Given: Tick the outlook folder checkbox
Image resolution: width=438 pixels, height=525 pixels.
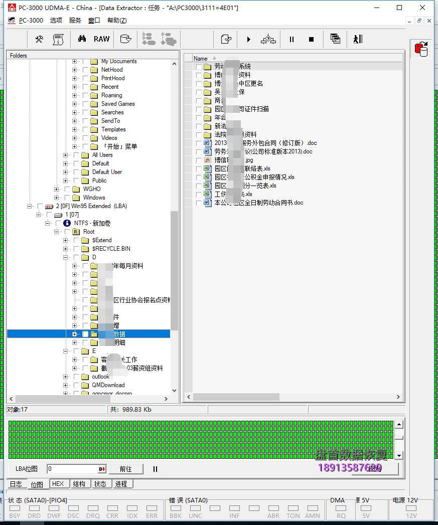Looking at the screenshot, I should (x=76, y=377).
